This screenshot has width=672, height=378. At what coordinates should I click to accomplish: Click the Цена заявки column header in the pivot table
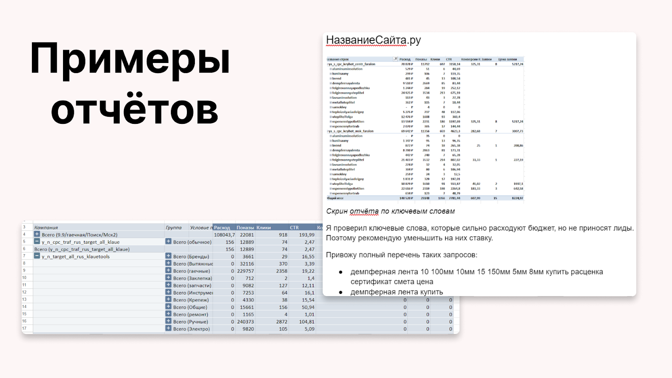(x=507, y=59)
